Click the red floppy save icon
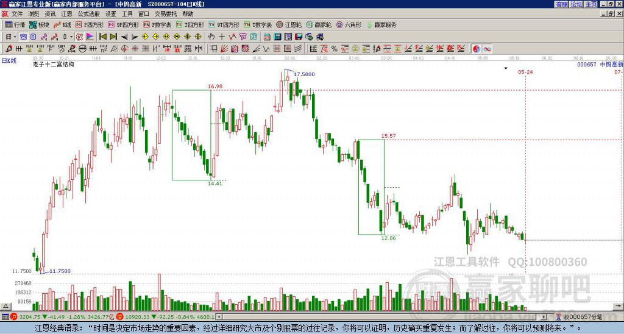Viewport: 624px width, 334px height. pos(299,37)
